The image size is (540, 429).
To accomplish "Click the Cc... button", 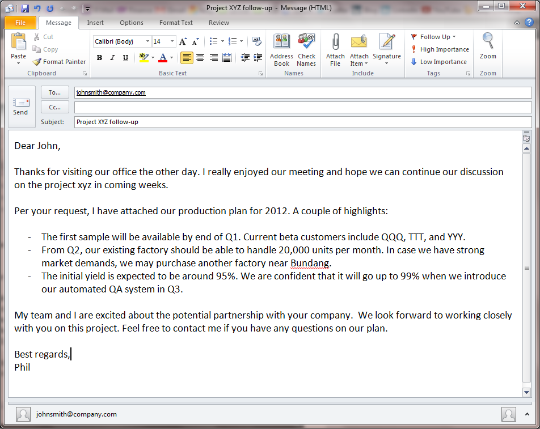I will [x=55, y=107].
